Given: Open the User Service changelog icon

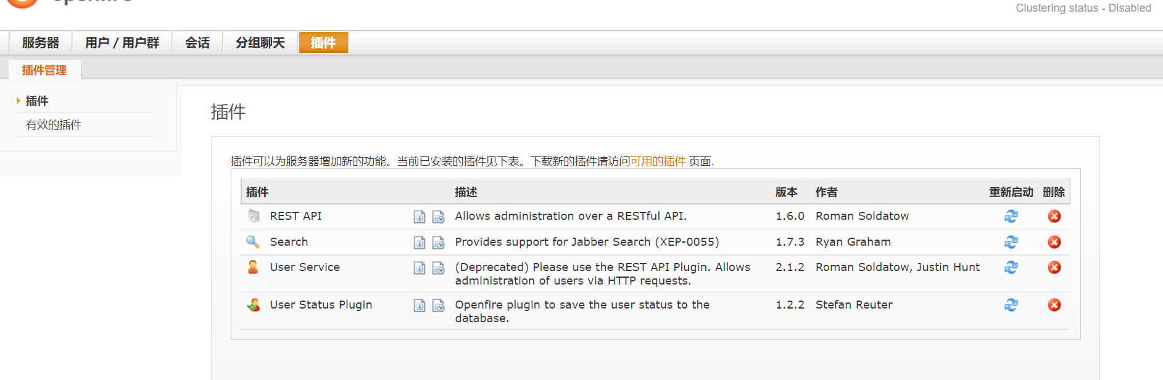Looking at the screenshot, I should click(438, 268).
